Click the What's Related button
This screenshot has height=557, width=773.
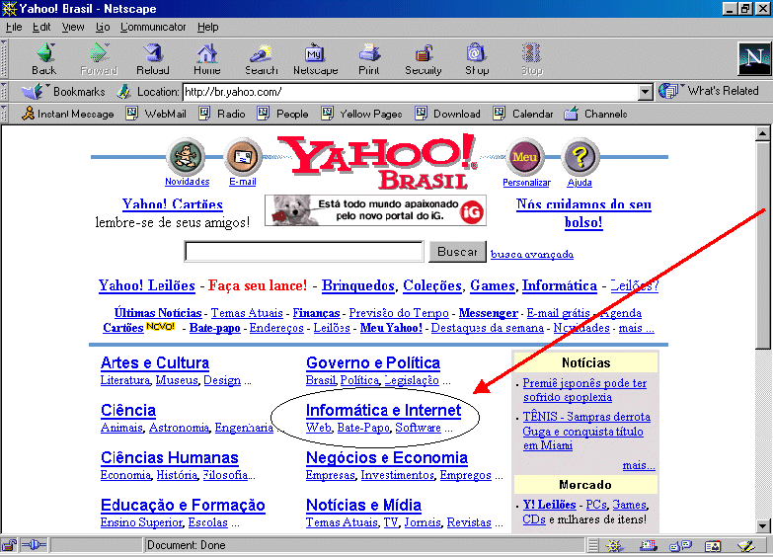(x=709, y=91)
